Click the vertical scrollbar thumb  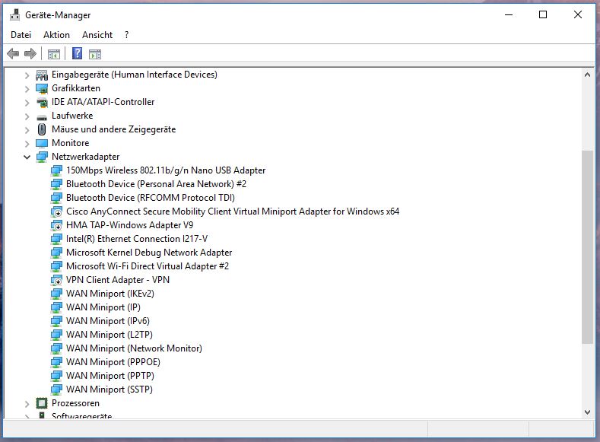587,246
